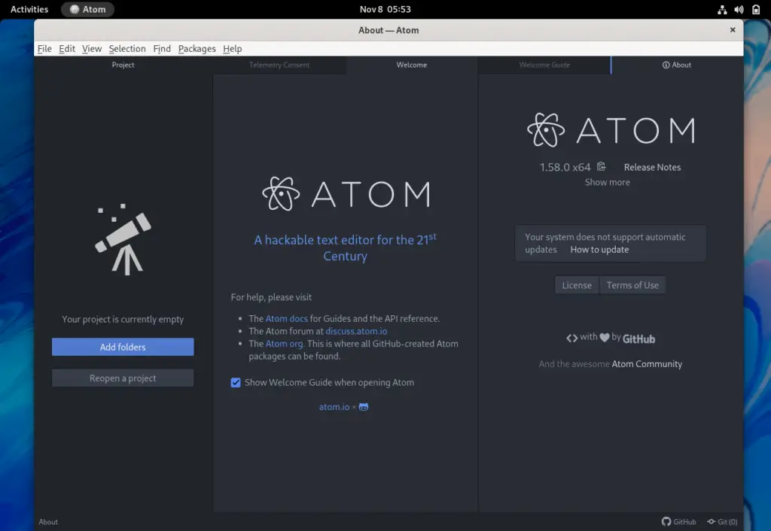771x531 pixels.
Task: Switch to the Welcome Guide tab
Action: 544,65
